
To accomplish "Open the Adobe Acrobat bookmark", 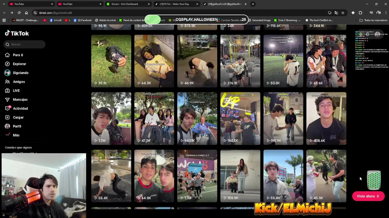I will (105, 20).
